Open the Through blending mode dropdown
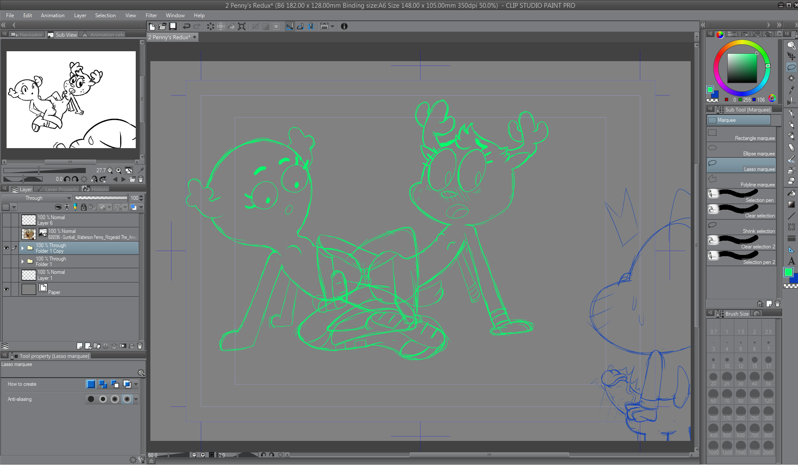The image size is (798, 465). tap(36, 198)
